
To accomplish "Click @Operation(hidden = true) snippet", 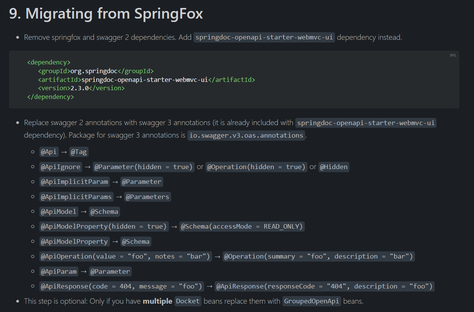I will 256,167.
